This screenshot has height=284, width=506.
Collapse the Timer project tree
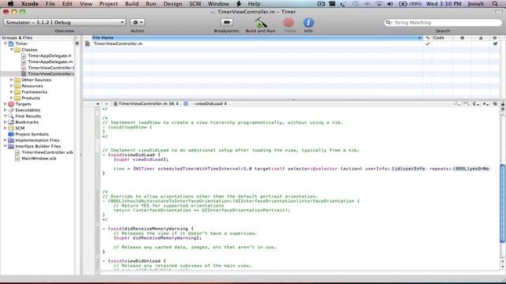(6, 43)
